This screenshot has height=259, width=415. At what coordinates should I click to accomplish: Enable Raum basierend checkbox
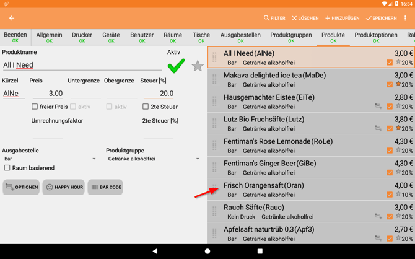point(7,168)
